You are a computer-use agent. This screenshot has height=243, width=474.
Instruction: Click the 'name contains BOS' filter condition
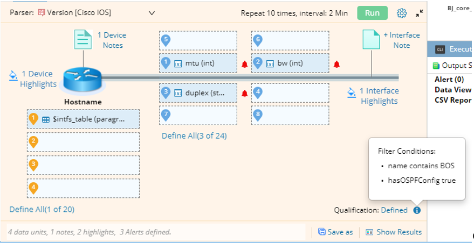pos(421,166)
